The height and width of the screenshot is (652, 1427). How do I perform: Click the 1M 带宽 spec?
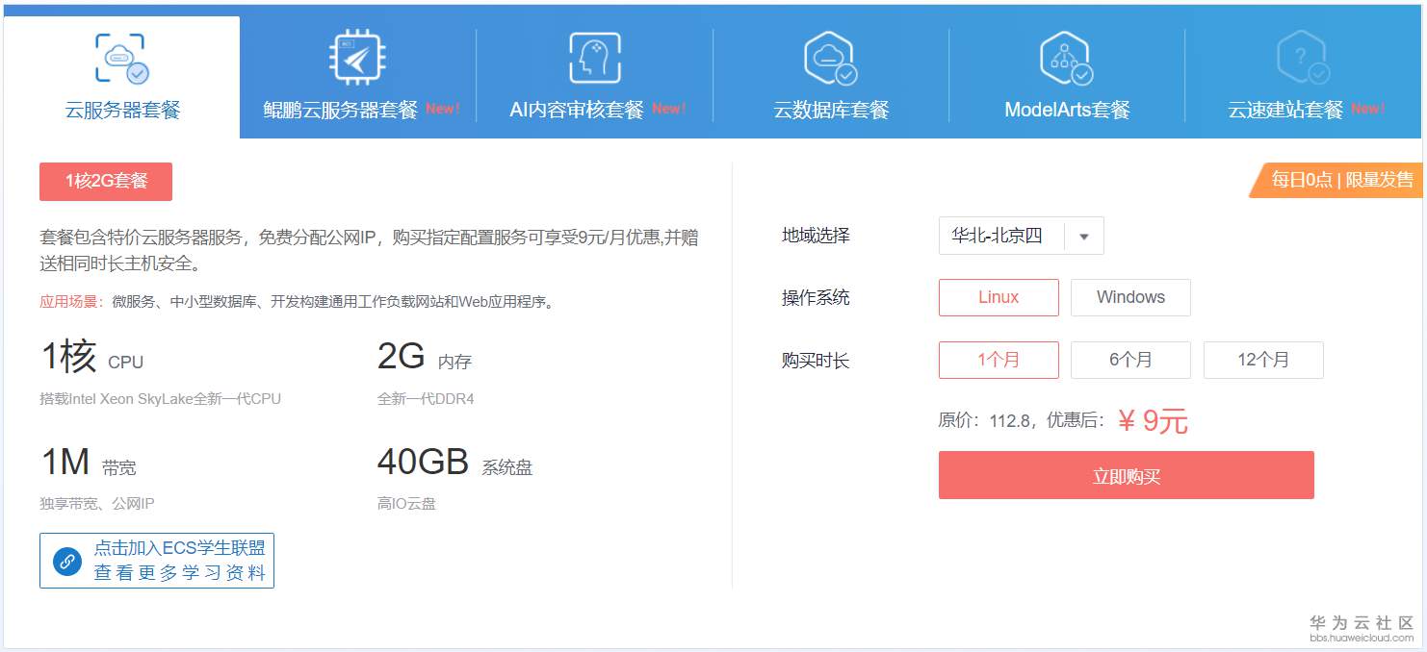tap(88, 464)
